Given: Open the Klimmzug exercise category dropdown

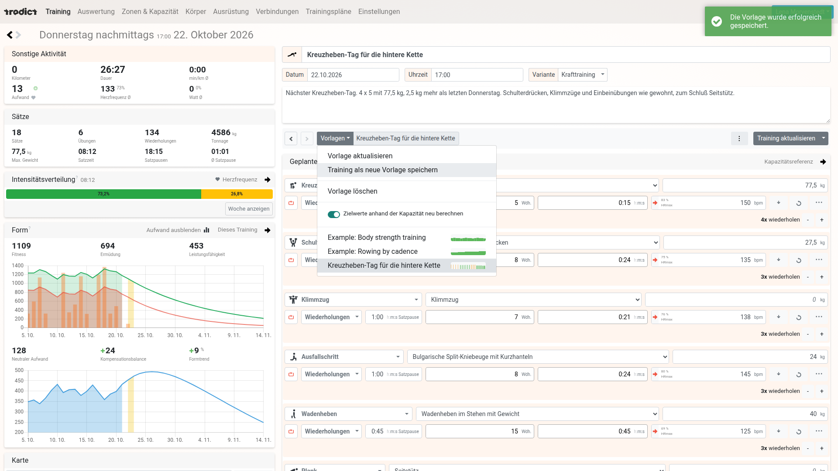Looking at the screenshot, I should (x=353, y=300).
